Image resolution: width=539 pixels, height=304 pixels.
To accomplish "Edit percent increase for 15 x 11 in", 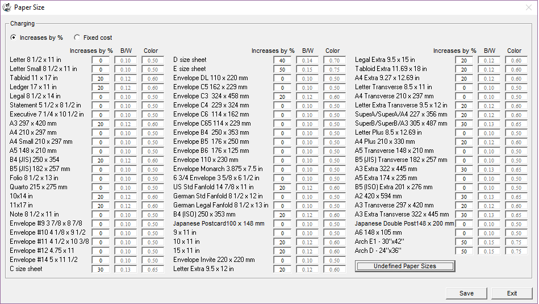I will click(282, 251).
